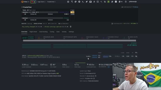This screenshot has height=90, width=161.
Task: Click the upgrade arrow circle icon
Action: click(79, 2)
